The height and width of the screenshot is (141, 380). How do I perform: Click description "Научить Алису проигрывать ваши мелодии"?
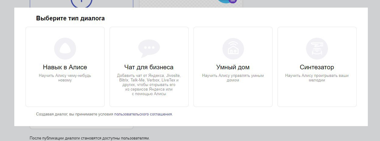pos(317,78)
